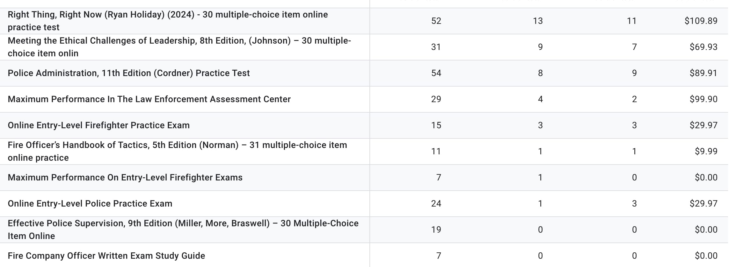Click the 19 value for Effective Police Supervision

click(436, 230)
